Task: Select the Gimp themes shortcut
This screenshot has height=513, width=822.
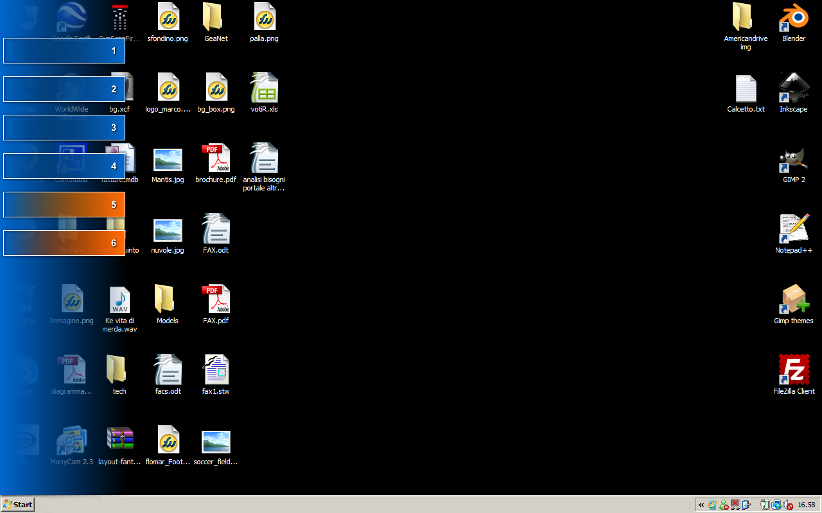Action: [x=794, y=305]
